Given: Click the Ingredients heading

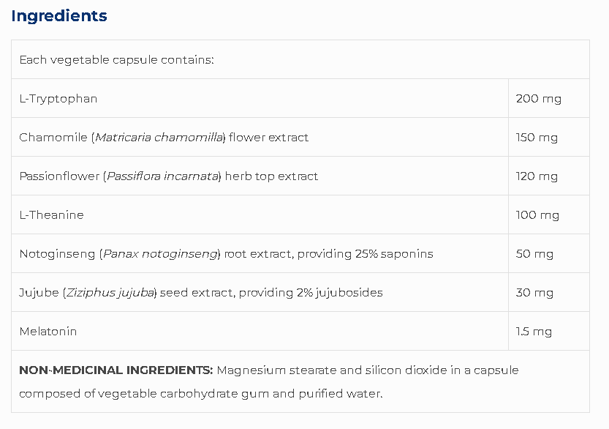Looking at the screenshot, I should 59,16.
